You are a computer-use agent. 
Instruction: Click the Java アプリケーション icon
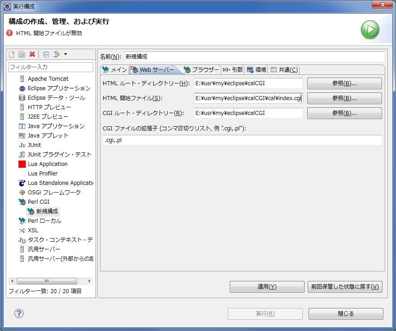[22, 126]
